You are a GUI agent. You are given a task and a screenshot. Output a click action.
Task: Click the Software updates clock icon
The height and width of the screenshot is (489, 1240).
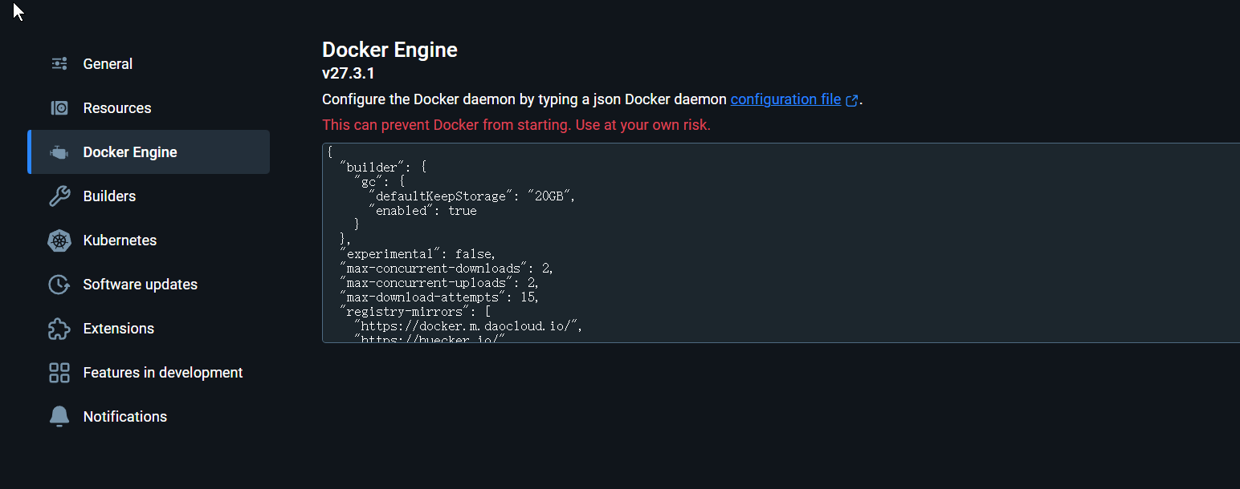[x=59, y=285]
